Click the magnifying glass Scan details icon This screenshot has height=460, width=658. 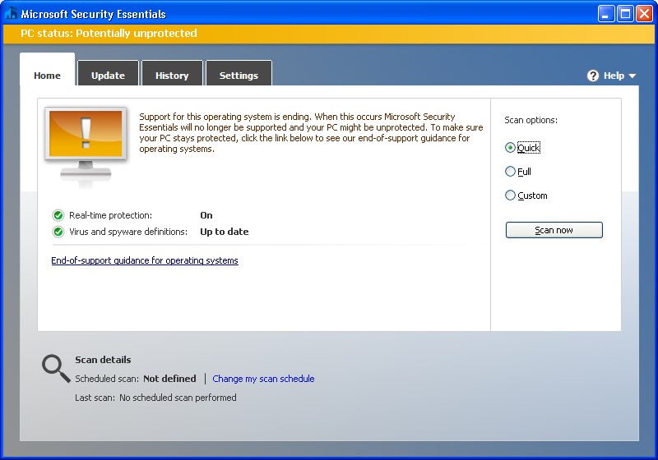point(56,369)
